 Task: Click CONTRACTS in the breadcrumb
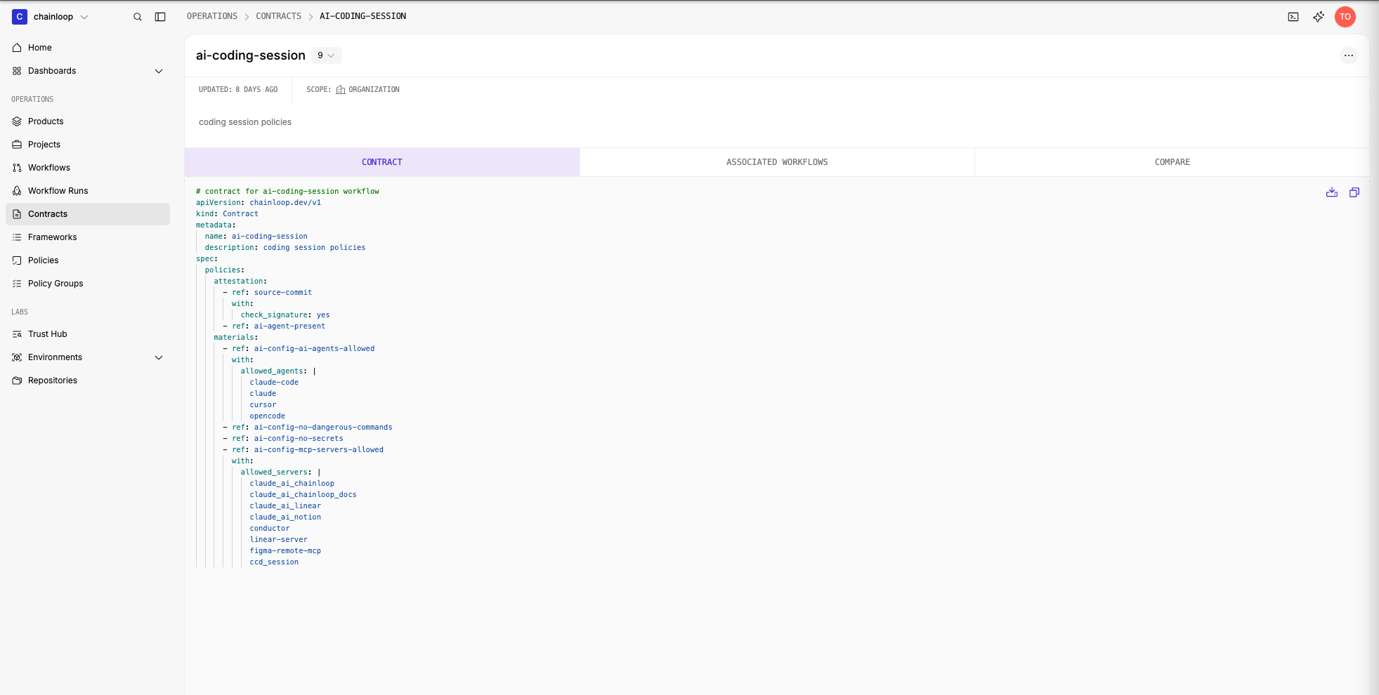click(278, 16)
